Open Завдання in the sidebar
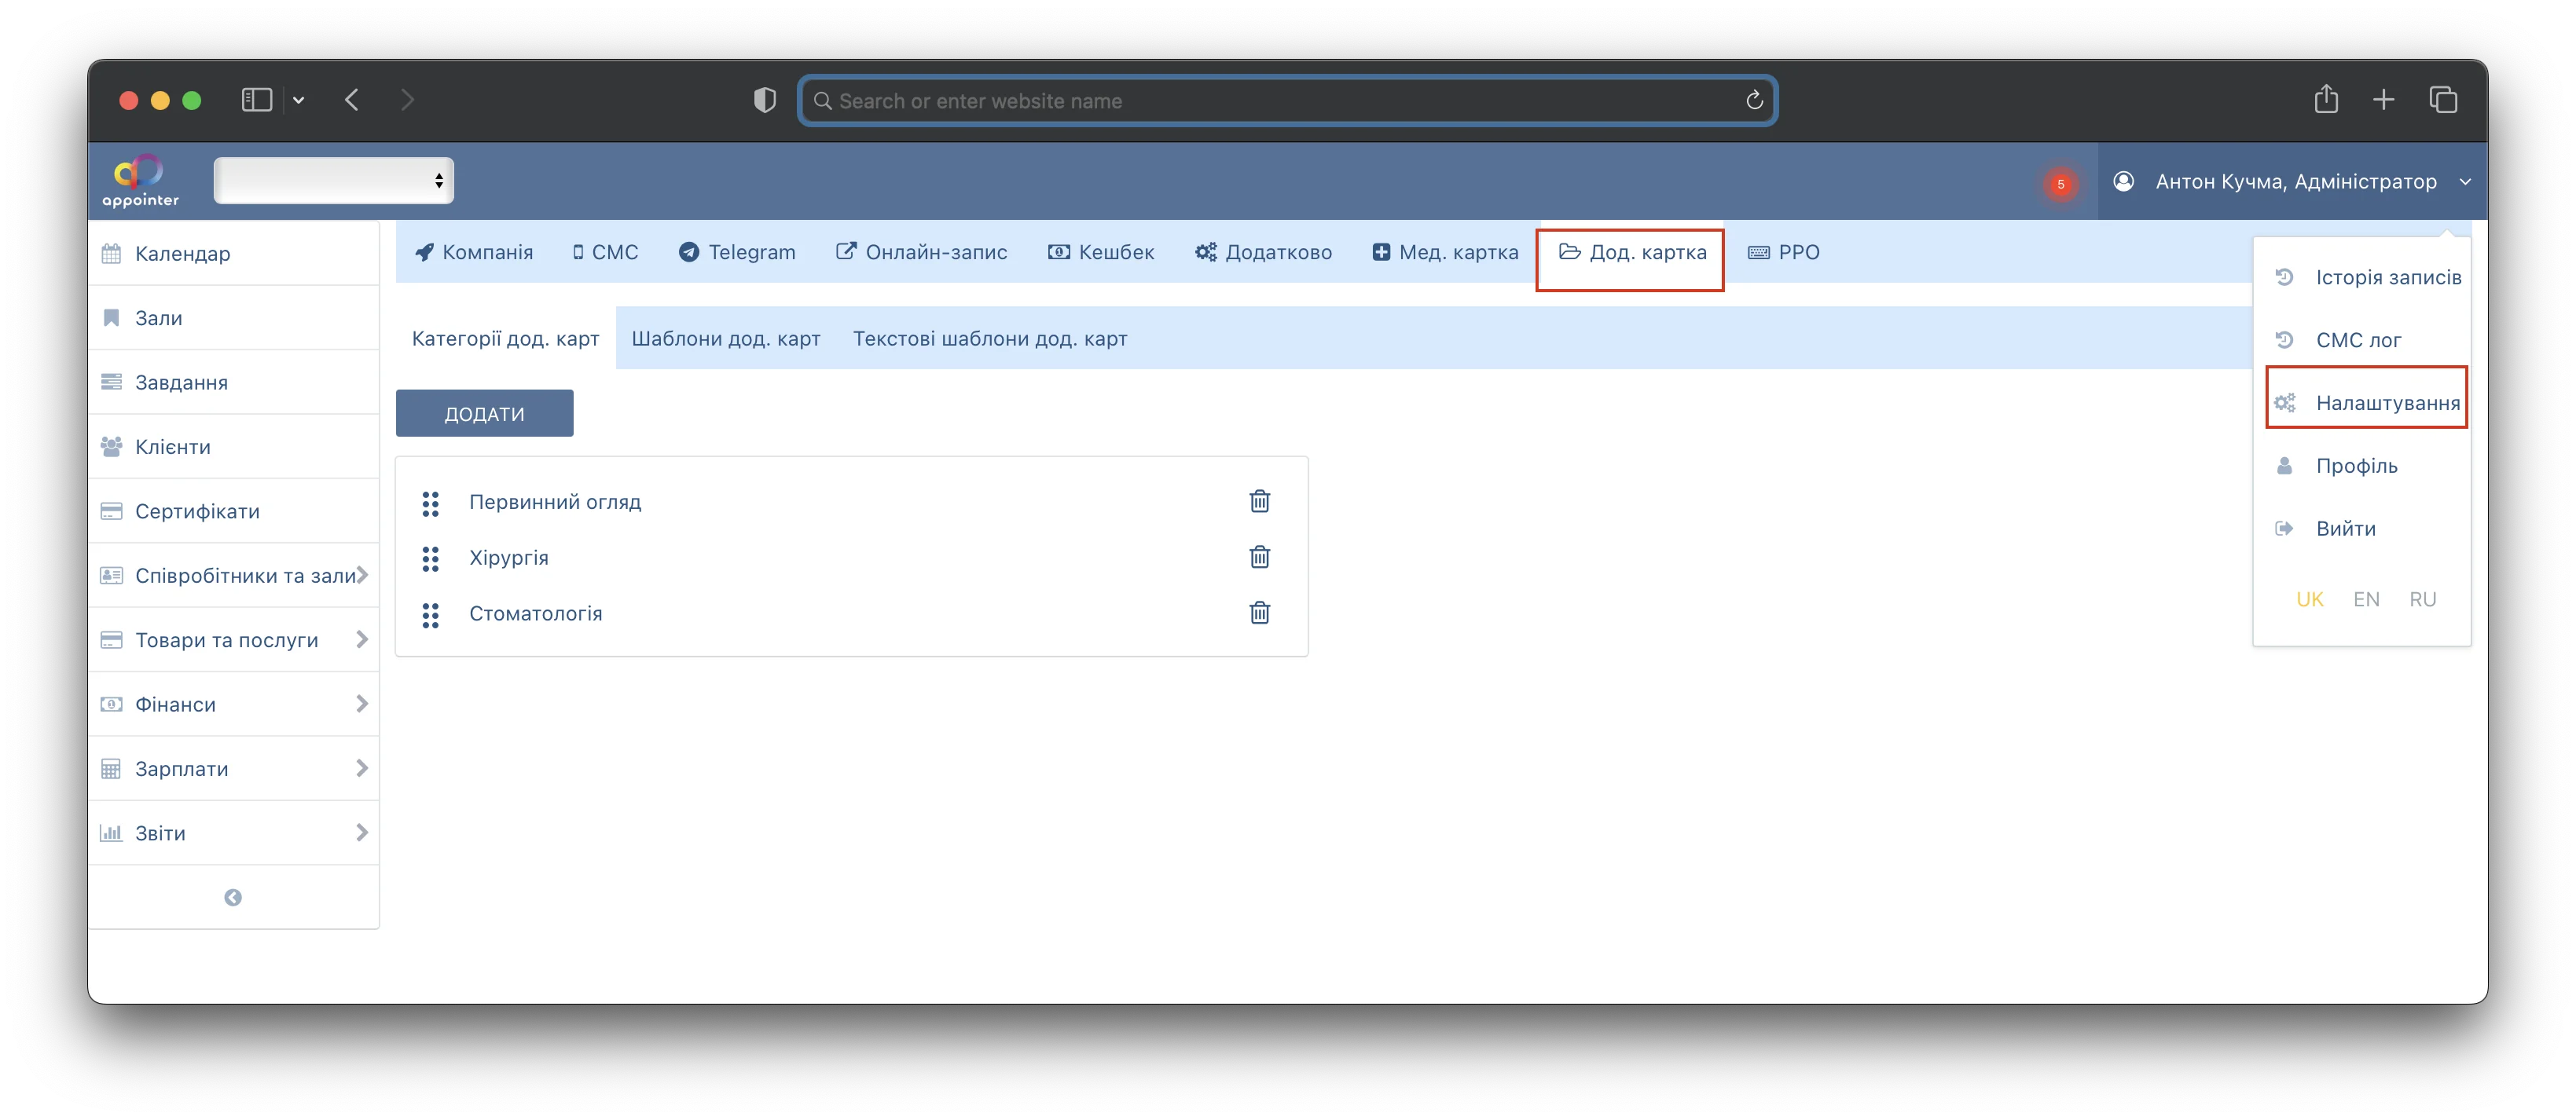Viewport: 2576px width, 1120px height. point(233,382)
